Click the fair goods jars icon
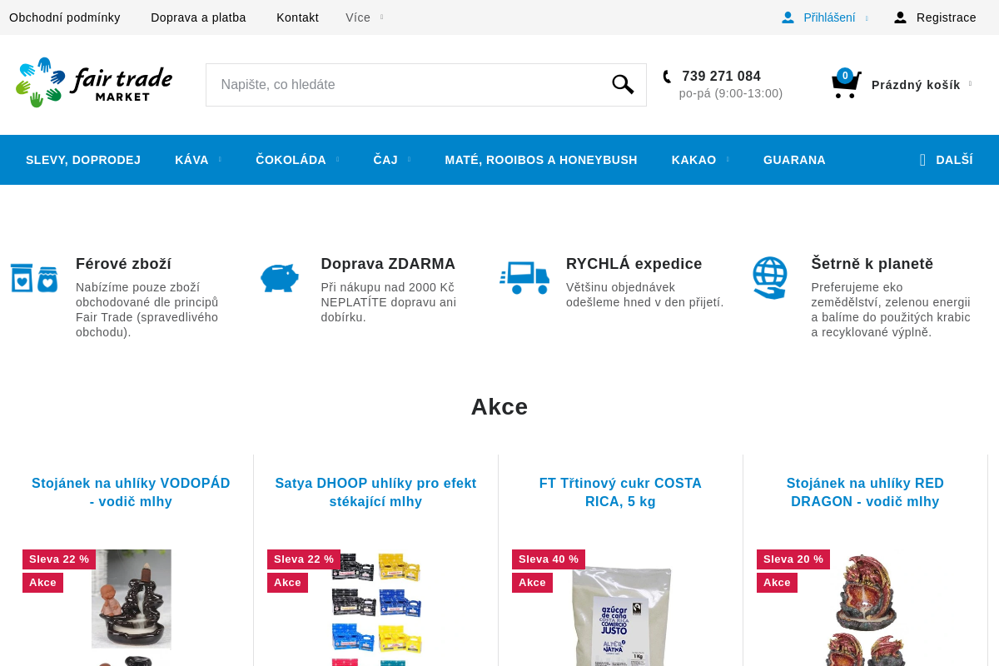Image resolution: width=999 pixels, height=666 pixels. pos(34,278)
